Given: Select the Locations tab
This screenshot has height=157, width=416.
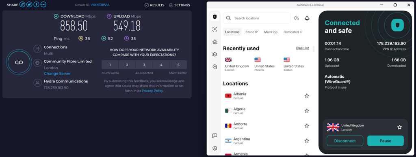Looking at the screenshot, I should [x=232, y=32].
